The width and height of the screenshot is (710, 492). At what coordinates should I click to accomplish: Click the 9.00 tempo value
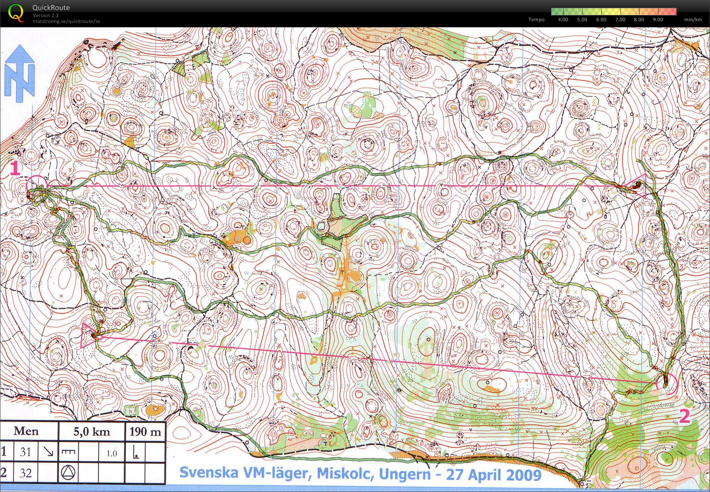[658, 19]
